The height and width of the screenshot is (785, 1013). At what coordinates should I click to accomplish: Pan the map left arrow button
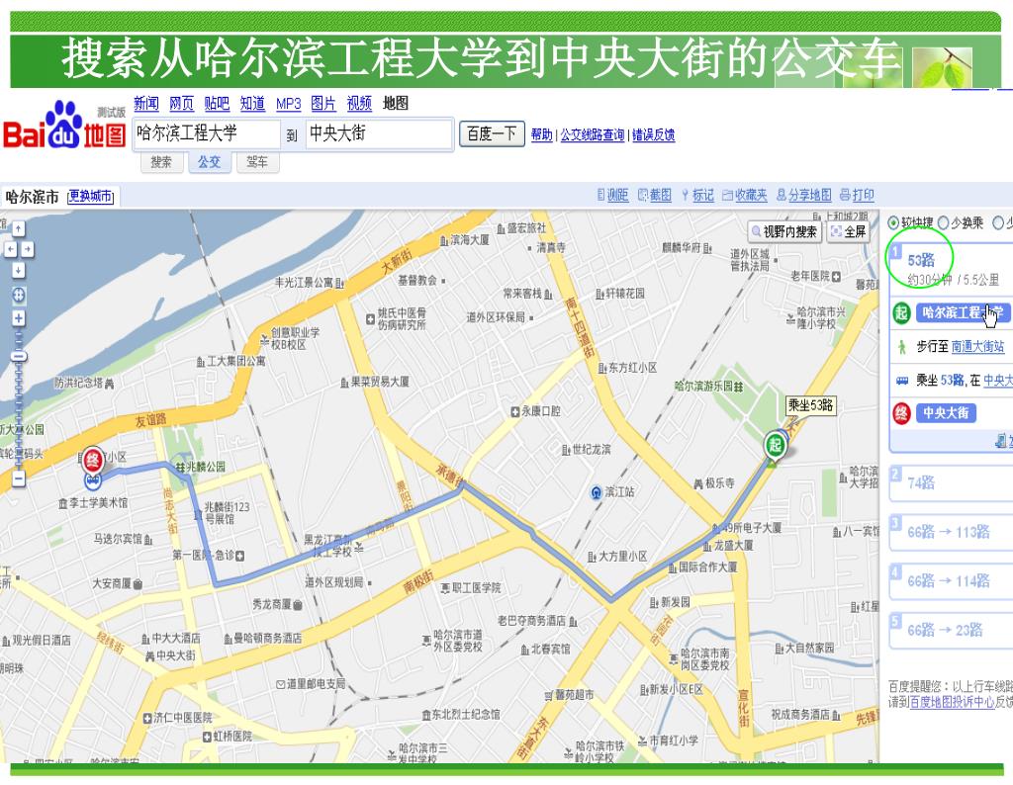tap(10, 250)
